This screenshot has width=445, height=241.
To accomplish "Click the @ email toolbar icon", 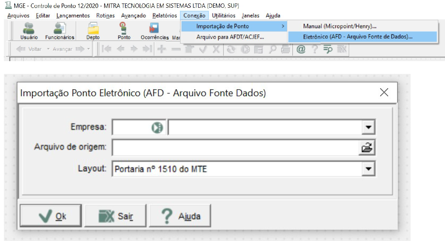I will click(301, 49).
